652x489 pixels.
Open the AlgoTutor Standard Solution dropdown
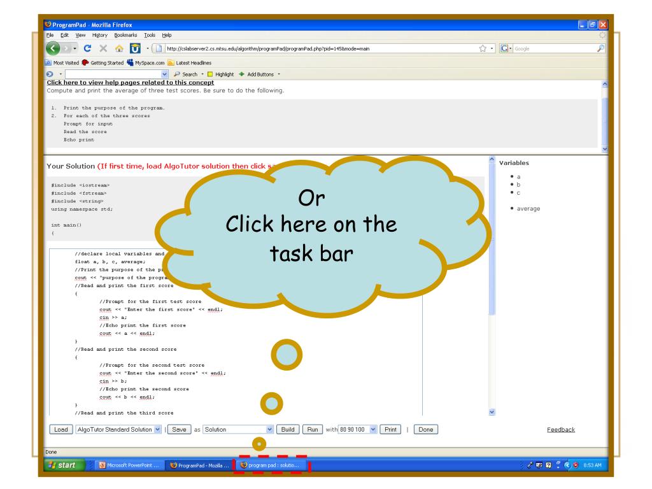[x=118, y=430]
